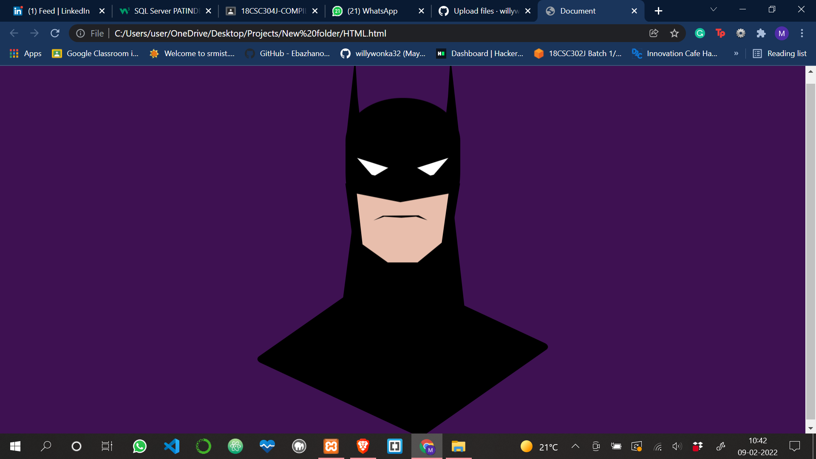Click the page info icon in address bar

pyautogui.click(x=80, y=33)
